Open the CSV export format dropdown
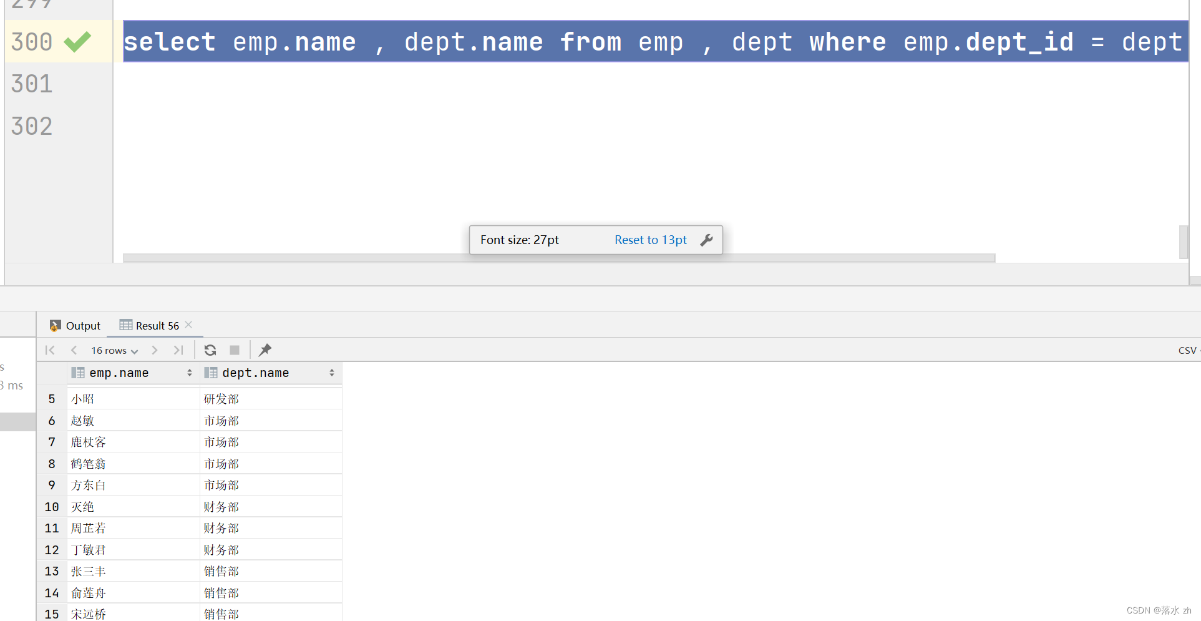The height and width of the screenshot is (621, 1201). click(x=1189, y=350)
